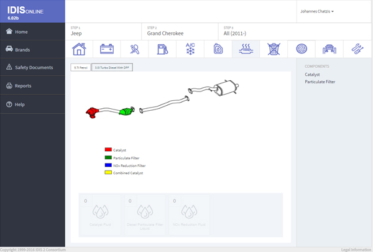
Task: Open the vehicle on lift icon
Action: 329,49
